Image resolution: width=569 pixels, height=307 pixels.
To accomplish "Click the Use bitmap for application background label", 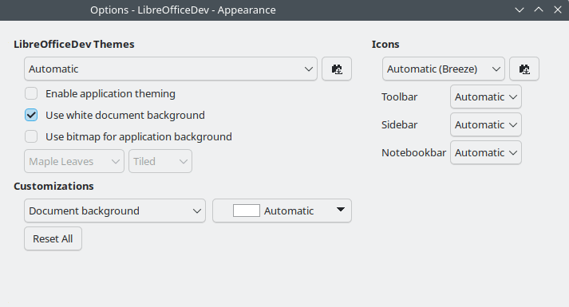I will (139, 136).
